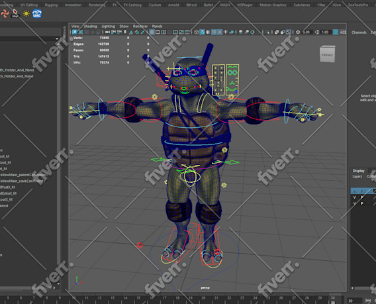The width and height of the screenshot is (376, 304).
Task: Click the 2D Pan/Zoom icon
Action: point(137,32)
